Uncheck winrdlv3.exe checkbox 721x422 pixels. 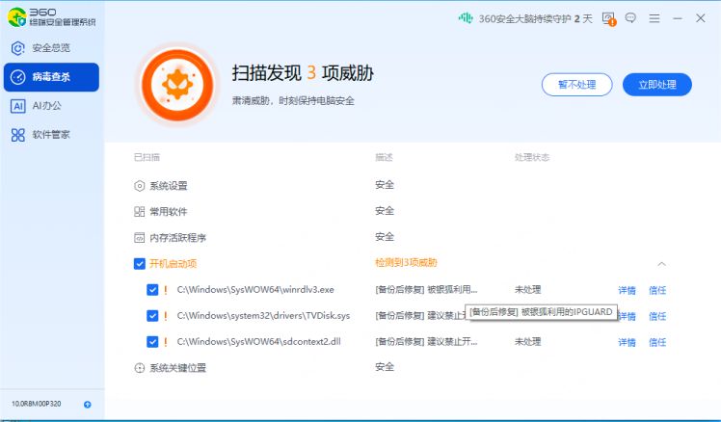click(x=152, y=290)
